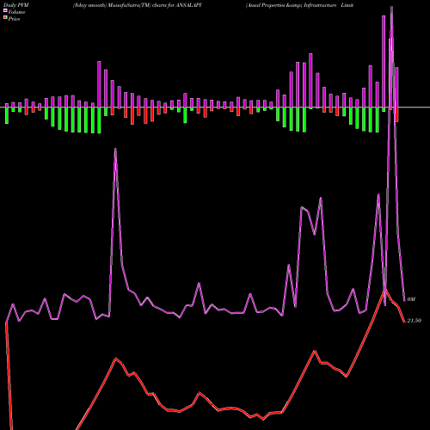This screenshot has height=430, width=430.
Task: Select the '21.50' price end label
Action: 415,321
